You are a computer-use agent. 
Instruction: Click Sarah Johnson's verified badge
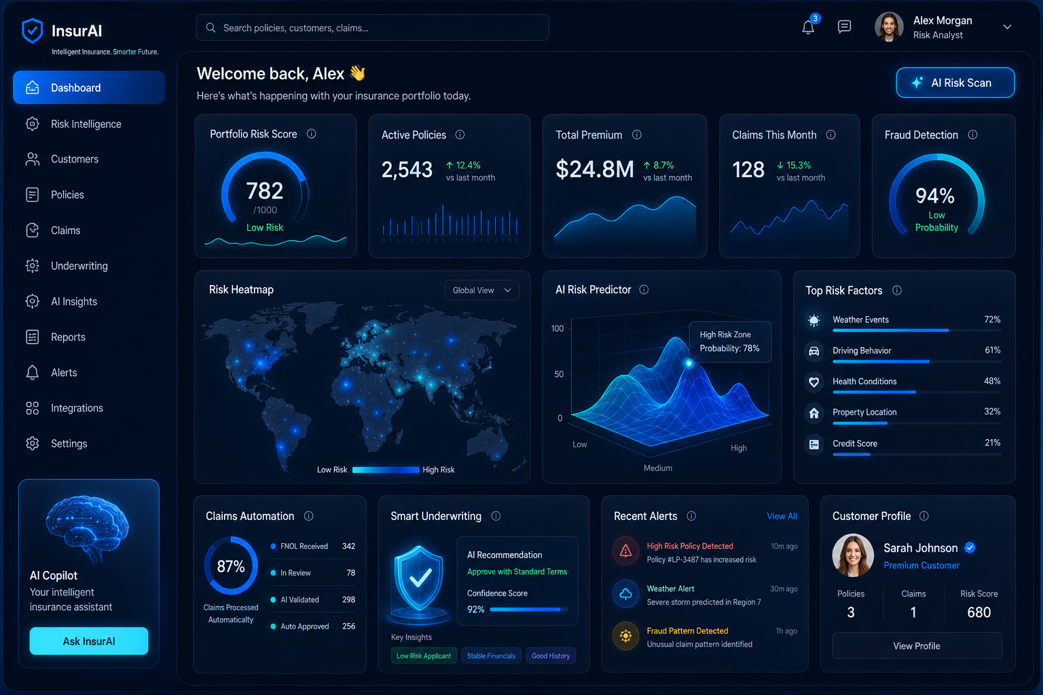click(970, 547)
